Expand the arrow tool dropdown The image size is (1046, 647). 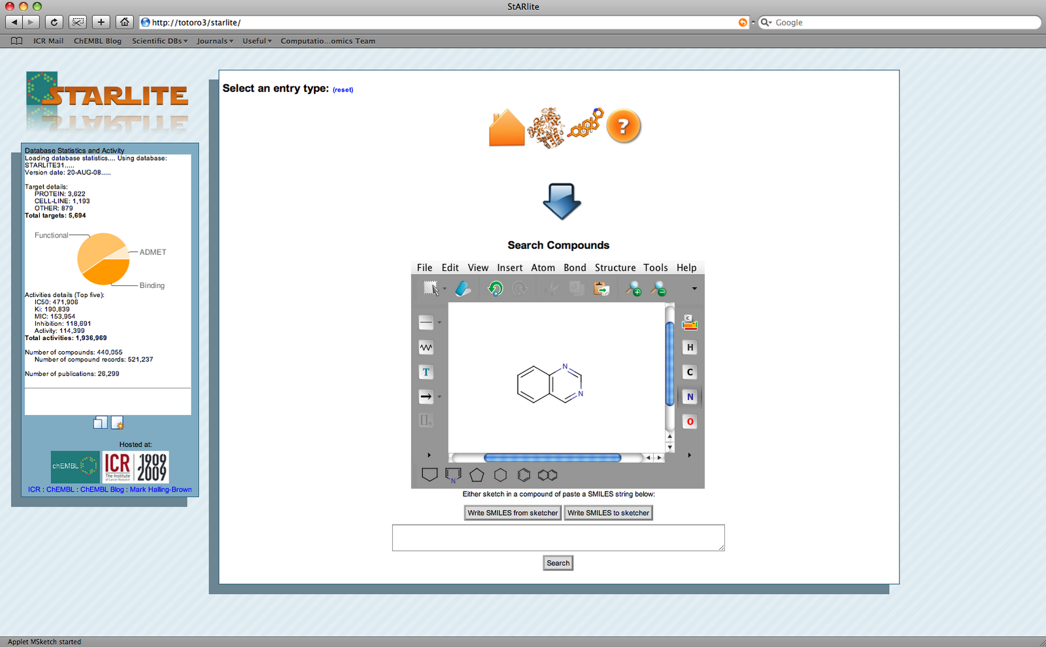point(439,396)
